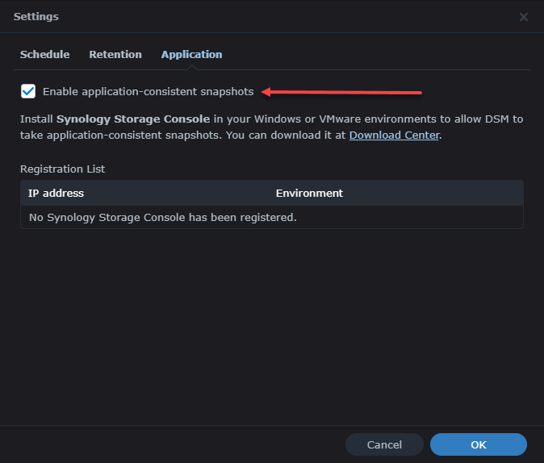Click the Registration List heading
The width and height of the screenshot is (544, 463).
click(63, 169)
